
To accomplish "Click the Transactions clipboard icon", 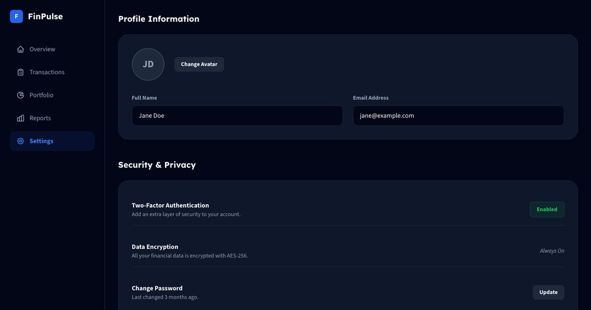I will 20,72.
